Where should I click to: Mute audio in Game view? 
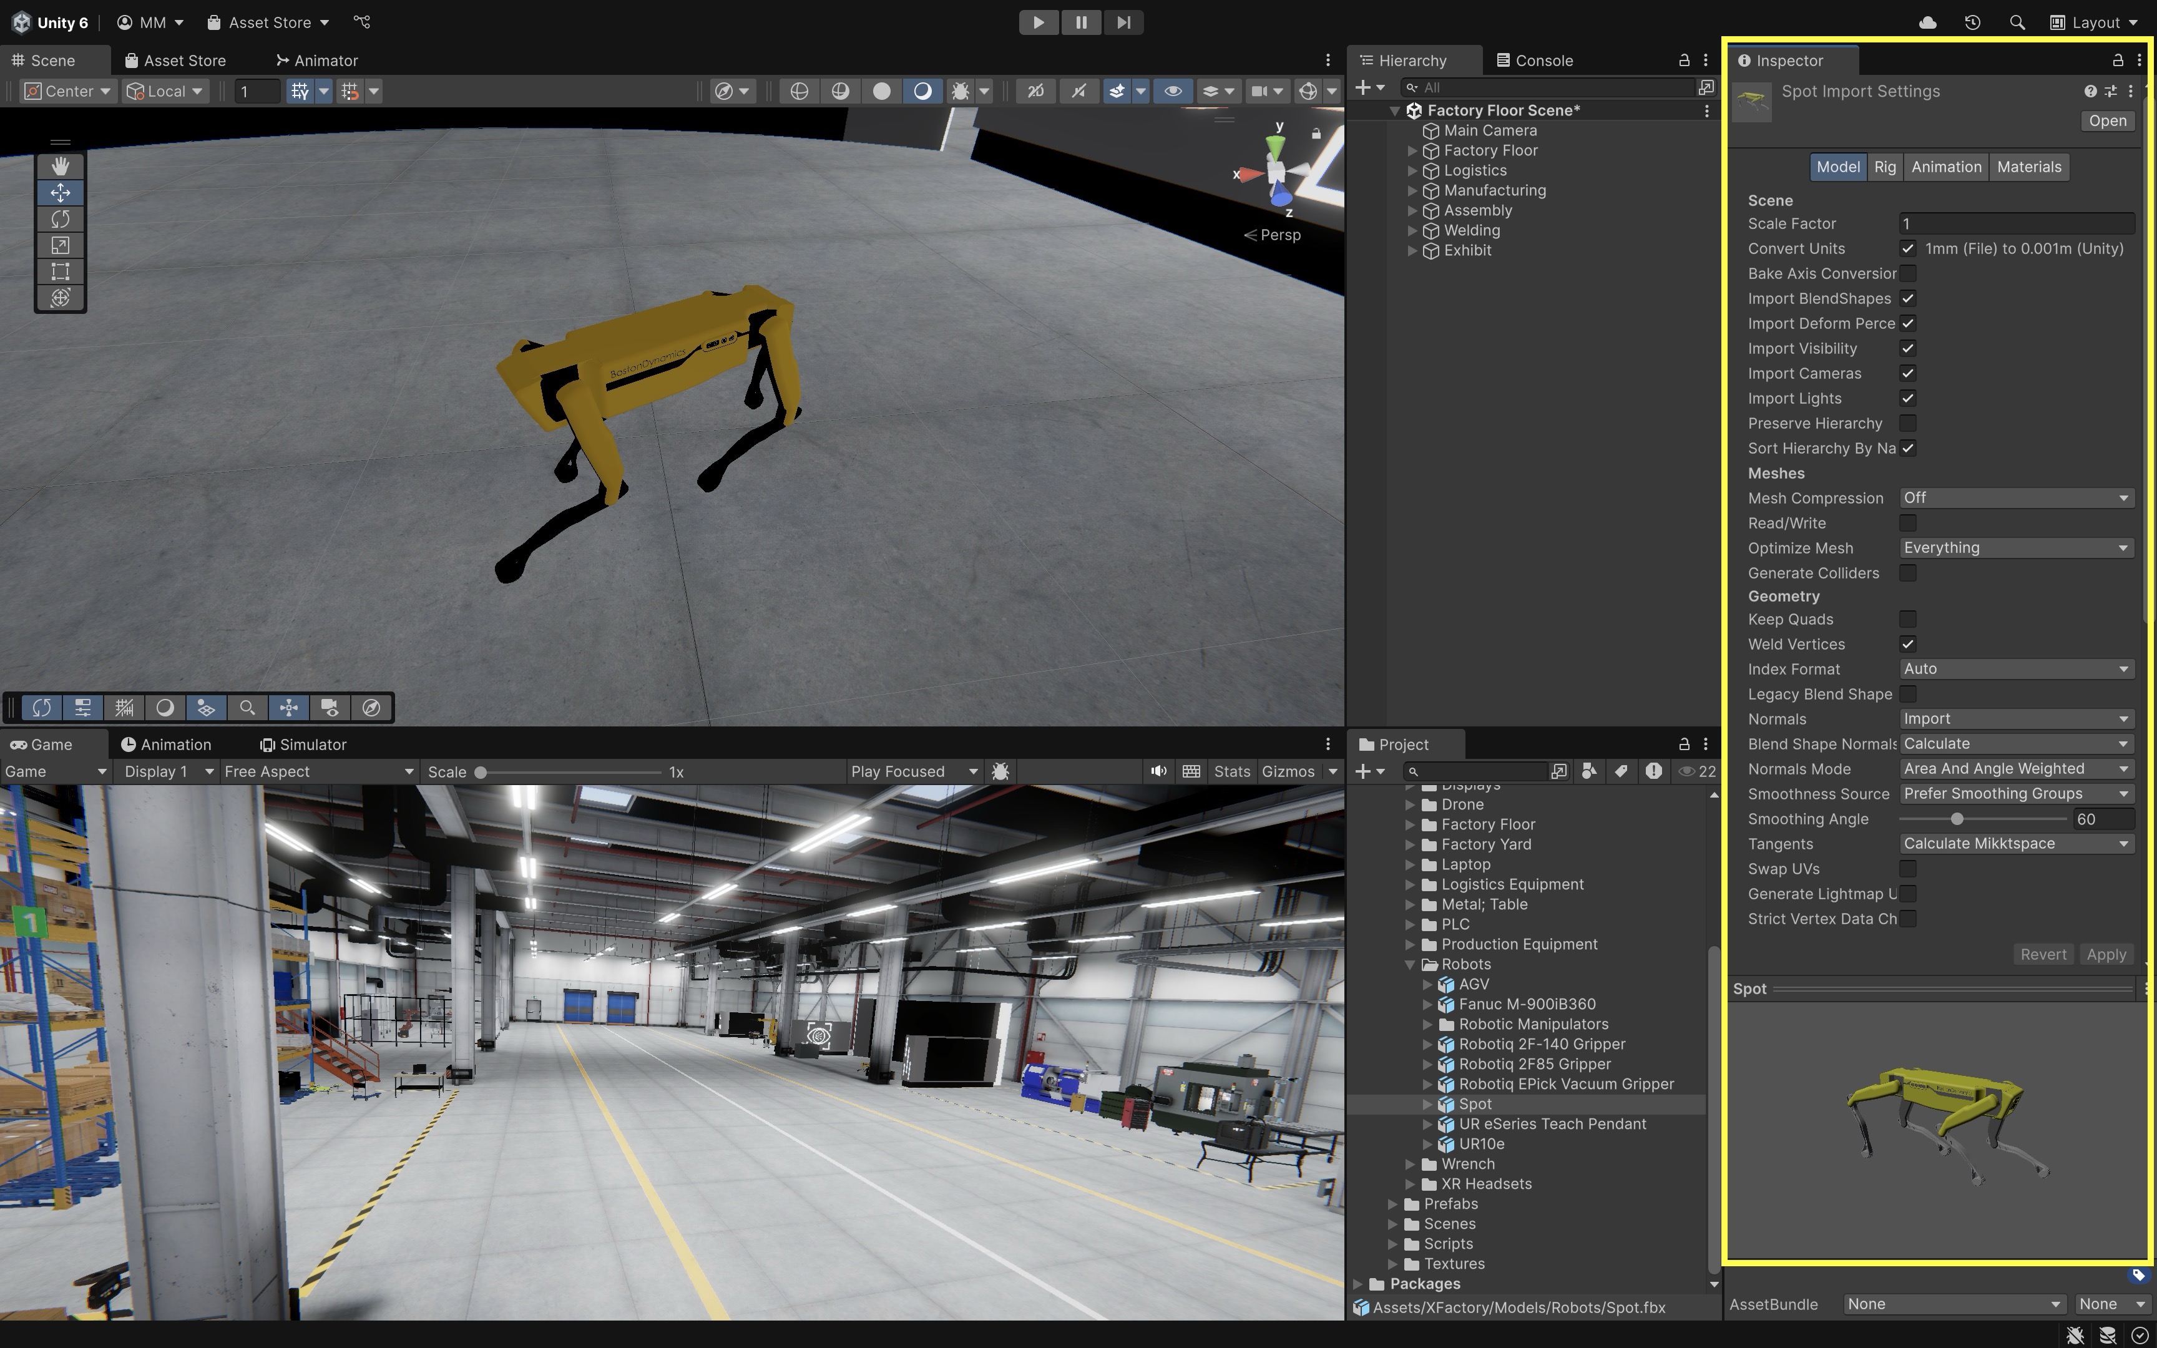click(x=1158, y=771)
